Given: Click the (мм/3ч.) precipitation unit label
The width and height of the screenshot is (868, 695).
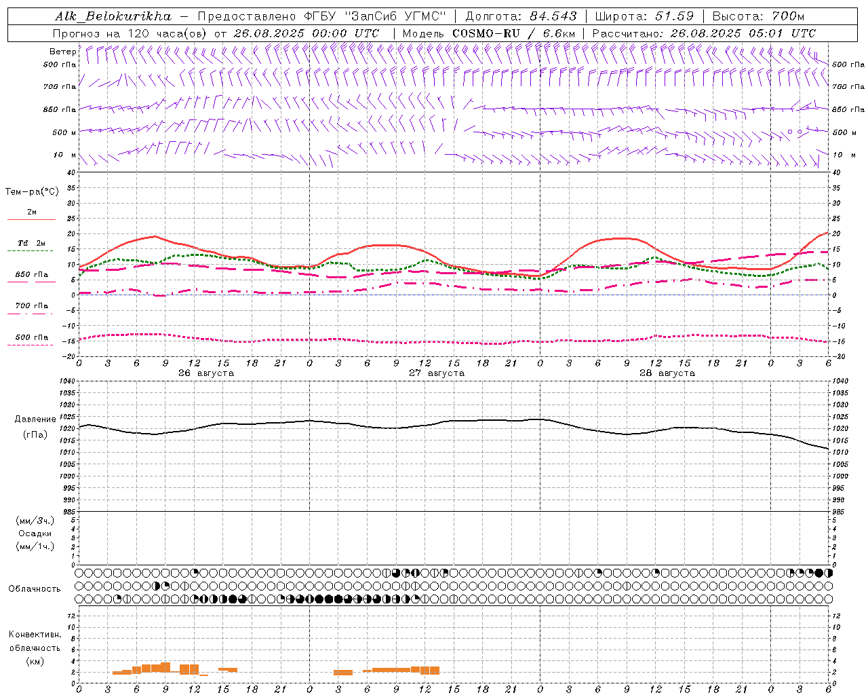Looking at the screenshot, I should [35, 521].
